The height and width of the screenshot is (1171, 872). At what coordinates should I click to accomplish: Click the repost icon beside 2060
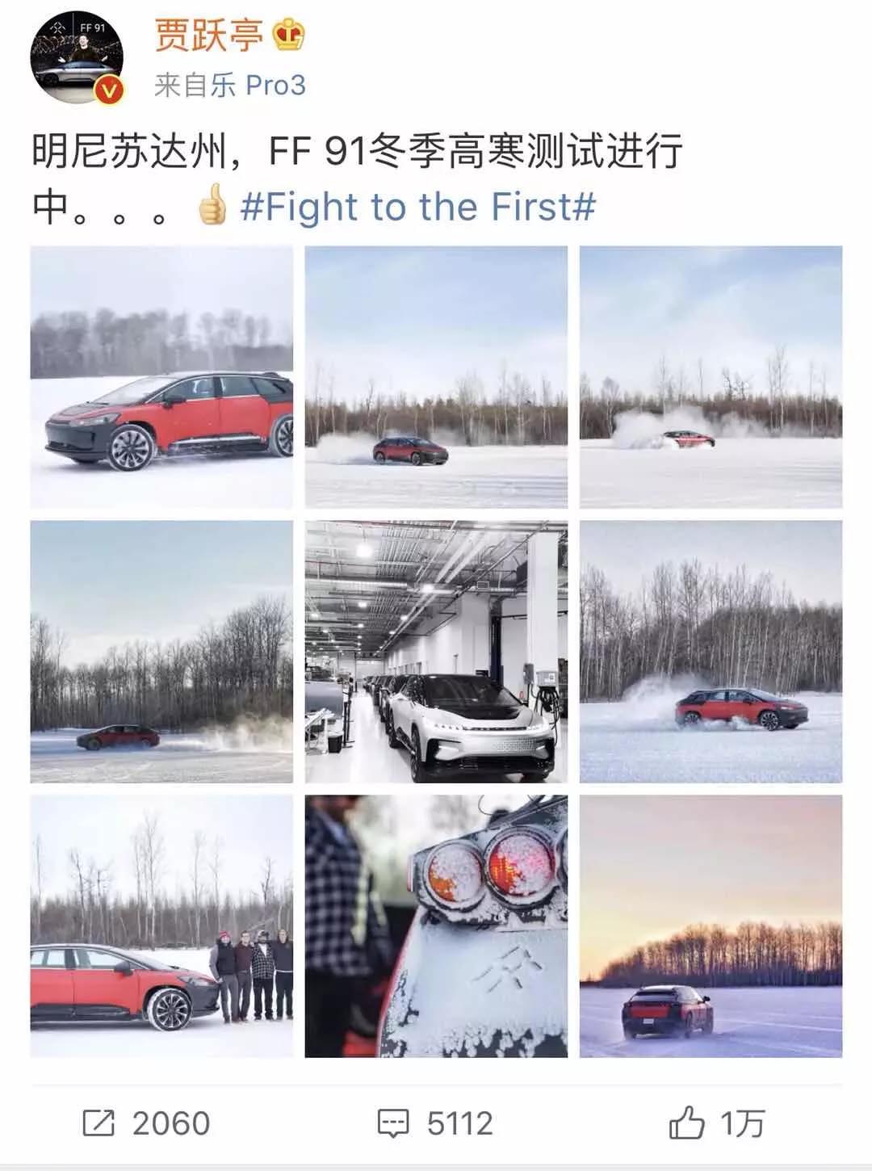tap(99, 1123)
